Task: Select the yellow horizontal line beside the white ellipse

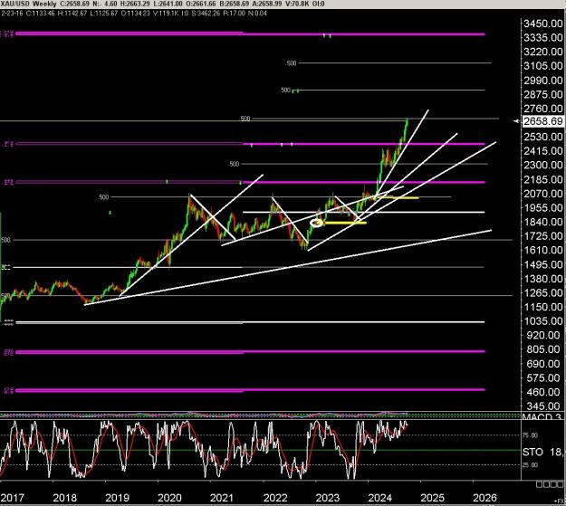Action: [x=345, y=223]
